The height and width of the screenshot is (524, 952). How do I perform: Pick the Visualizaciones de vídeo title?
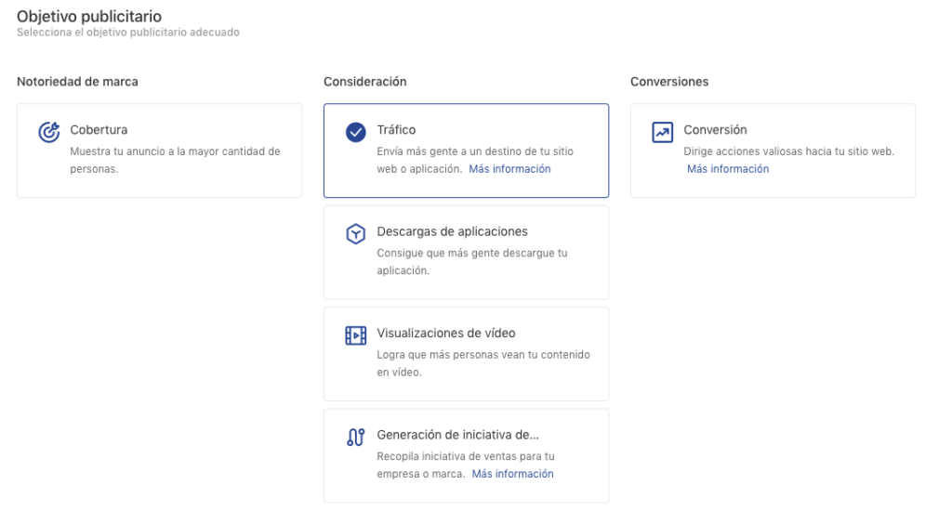[x=445, y=333]
